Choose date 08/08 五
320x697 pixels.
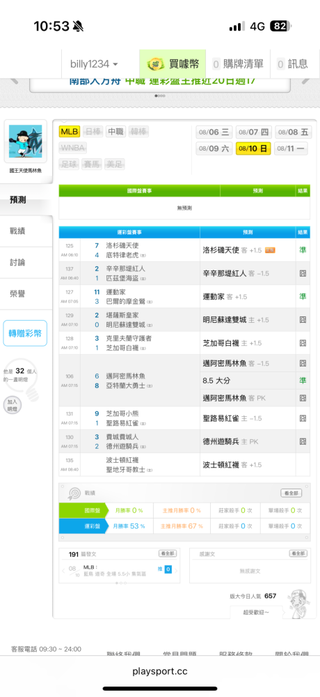293,132
